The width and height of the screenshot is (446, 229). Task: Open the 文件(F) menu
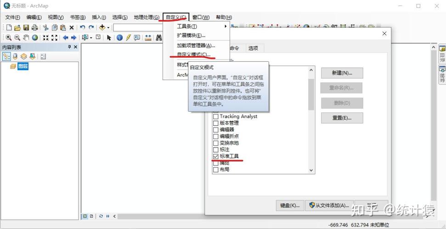coord(12,17)
